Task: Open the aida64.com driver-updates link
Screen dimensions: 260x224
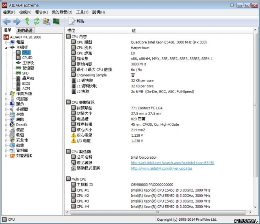Action: (x=162, y=168)
